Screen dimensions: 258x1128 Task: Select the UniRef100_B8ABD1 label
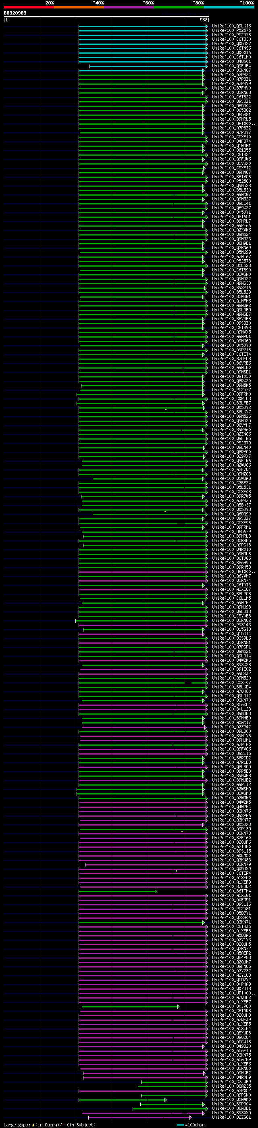232,1108
